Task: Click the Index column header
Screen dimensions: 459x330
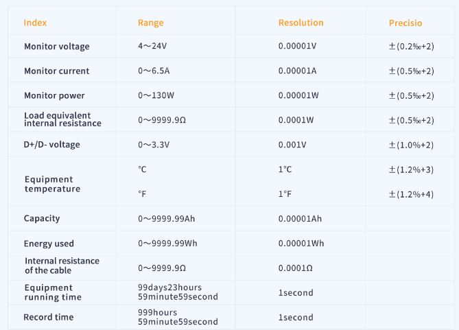Action: pos(35,23)
